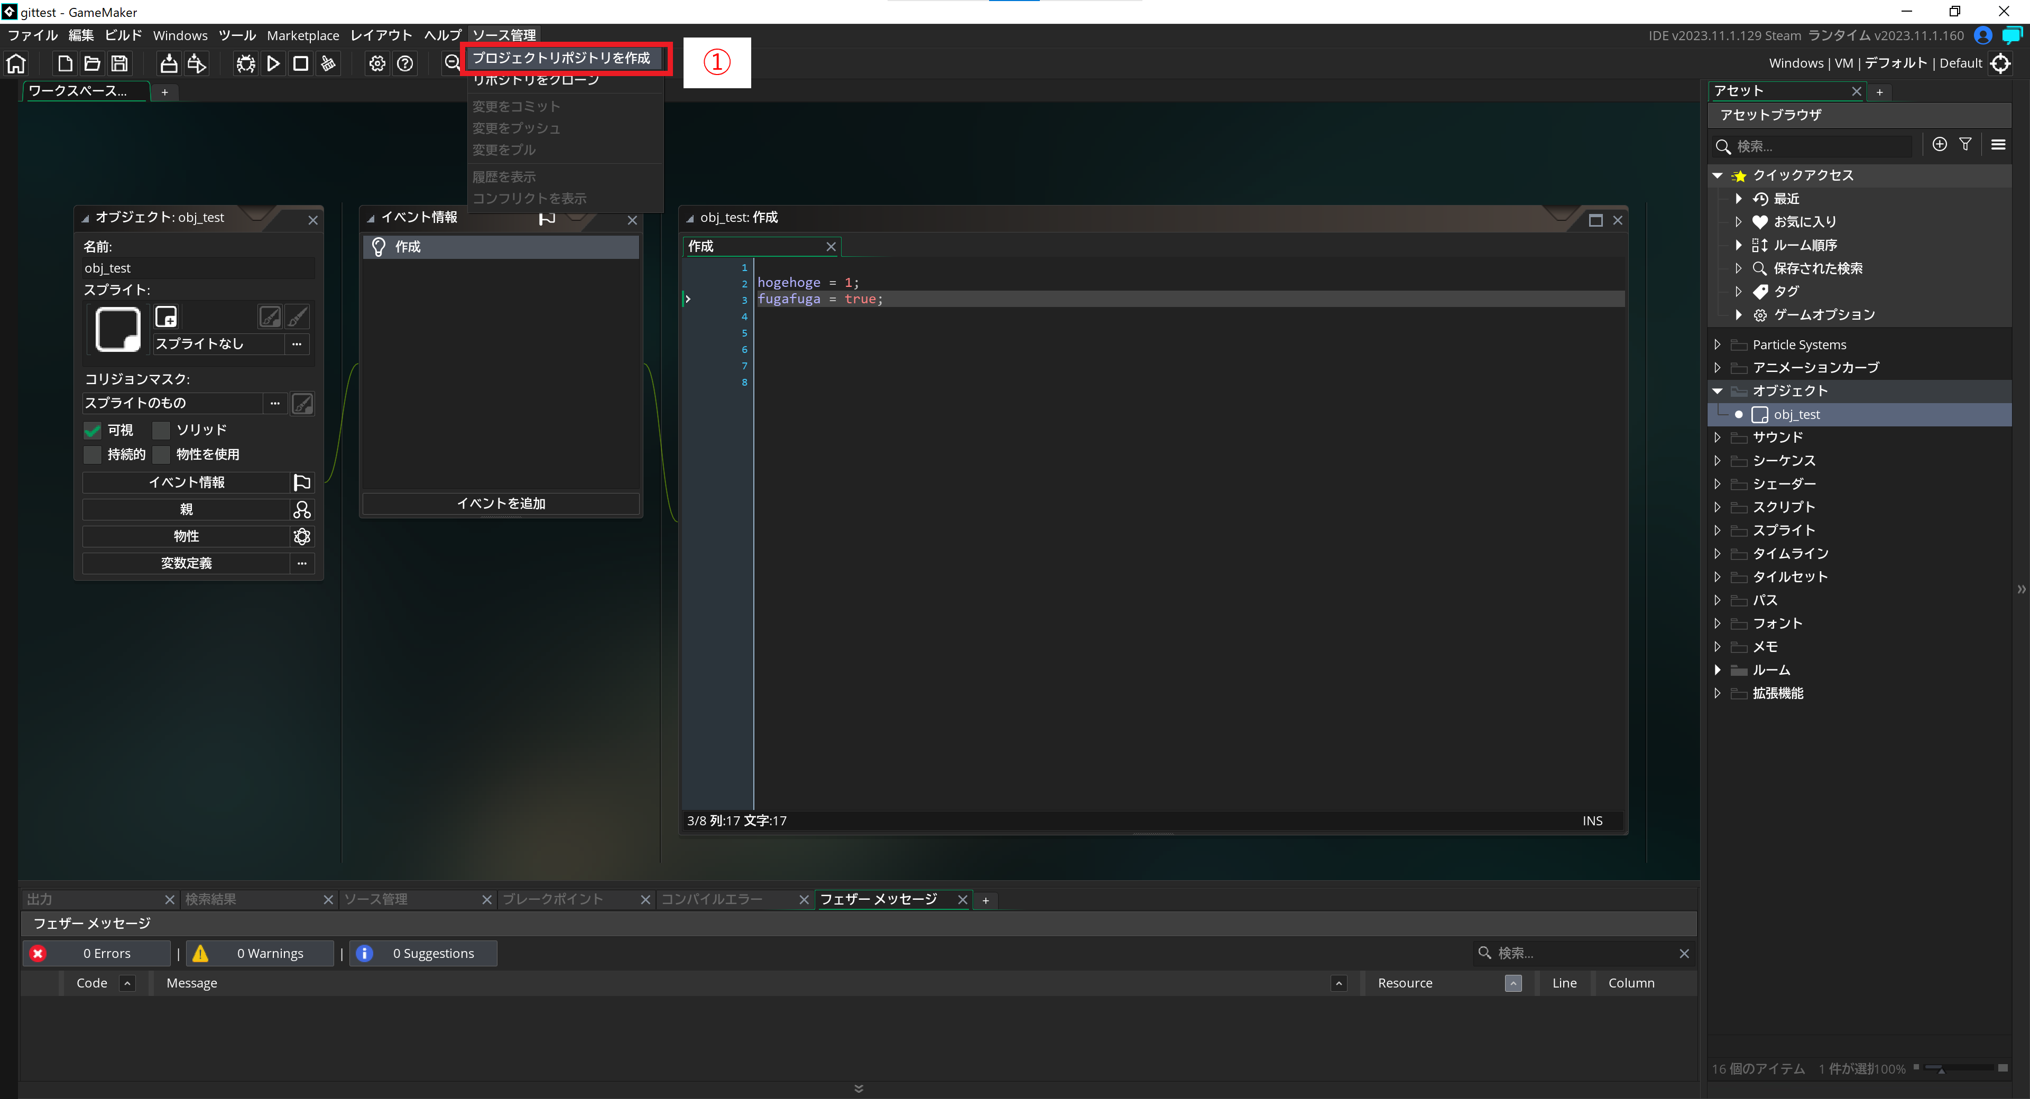Open asset browser filter funnel icon
The height and width of the screenshot is (1099, 2030).
[x=1964, y=144]
